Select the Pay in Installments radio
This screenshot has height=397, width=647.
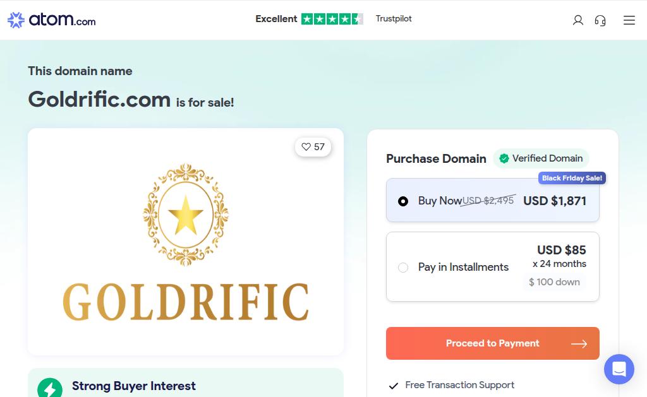[x=403, y=268]
